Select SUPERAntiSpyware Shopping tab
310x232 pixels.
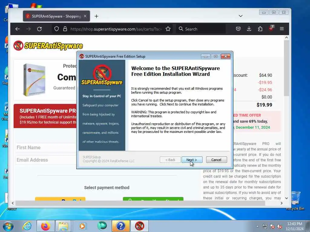(56, 16)
